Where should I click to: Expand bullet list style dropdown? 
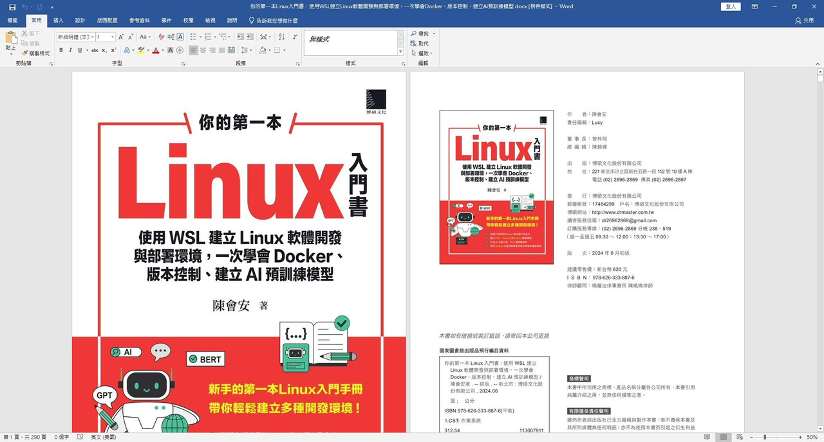pyautogui.click(x=201, y=37)
